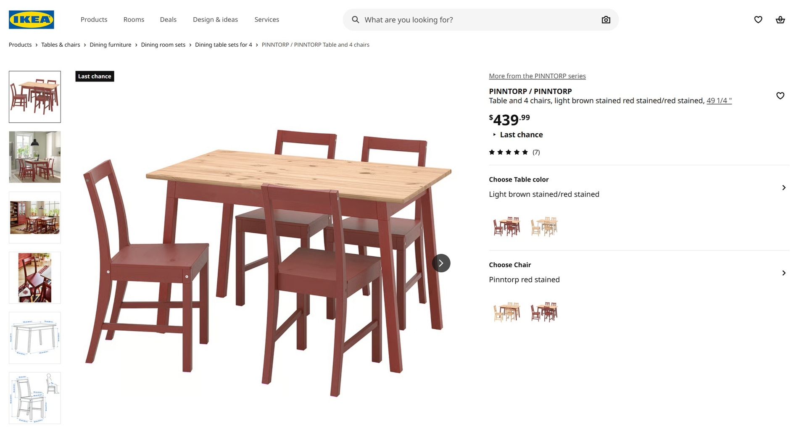Expand Choose Table color chevron
807x432 pixels.
[783, 187]
